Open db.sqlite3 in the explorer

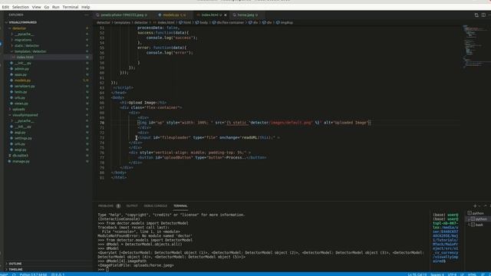tap(20, 155)
